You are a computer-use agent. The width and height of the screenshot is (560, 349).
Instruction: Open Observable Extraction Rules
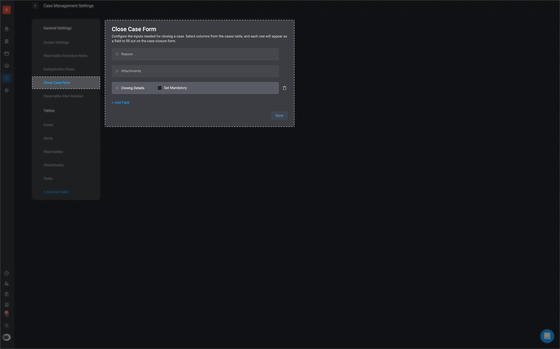(65, 56)
